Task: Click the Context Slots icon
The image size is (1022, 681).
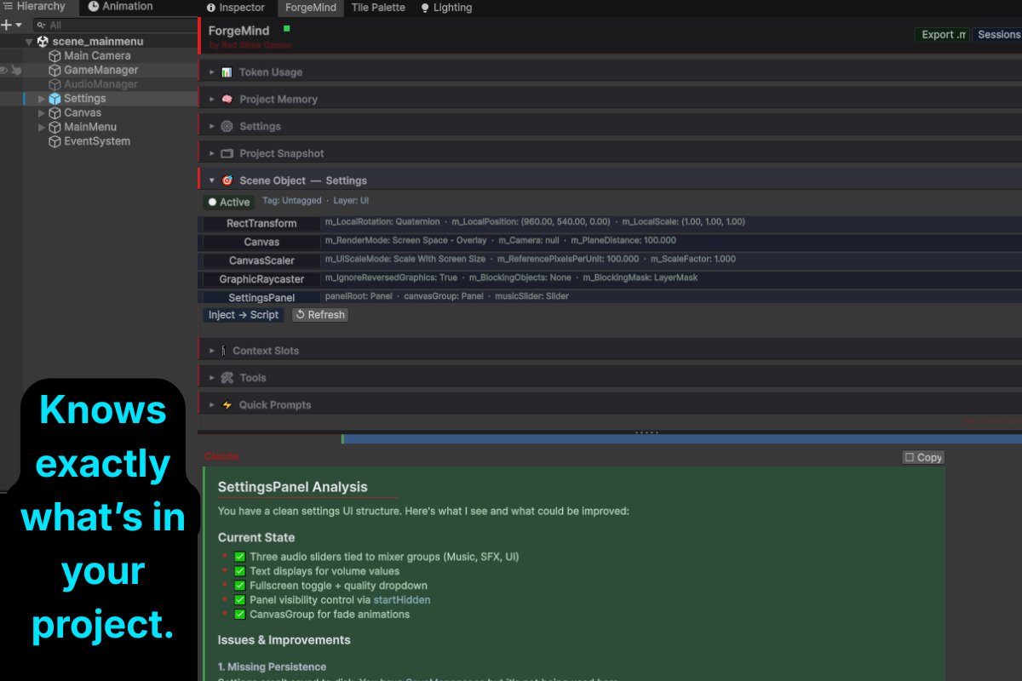Action: pyautogui.click(x=223, y=351)
